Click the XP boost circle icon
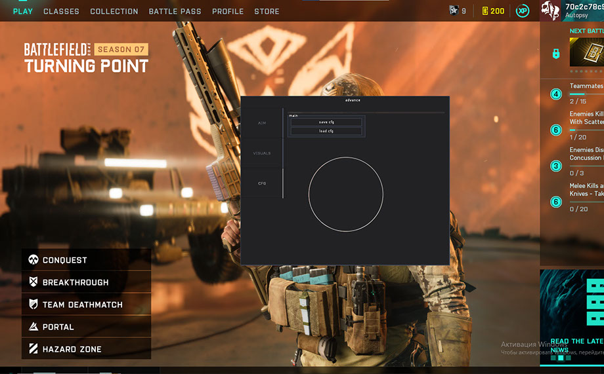604x374 pixels. tap(523, 11)
